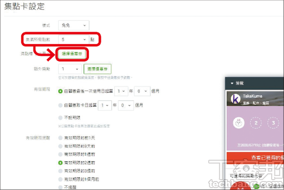Collapse the 預覽 preview panel arrow
Image resolution: width=284 pixels, height=190 pixels.
[232, 83]
